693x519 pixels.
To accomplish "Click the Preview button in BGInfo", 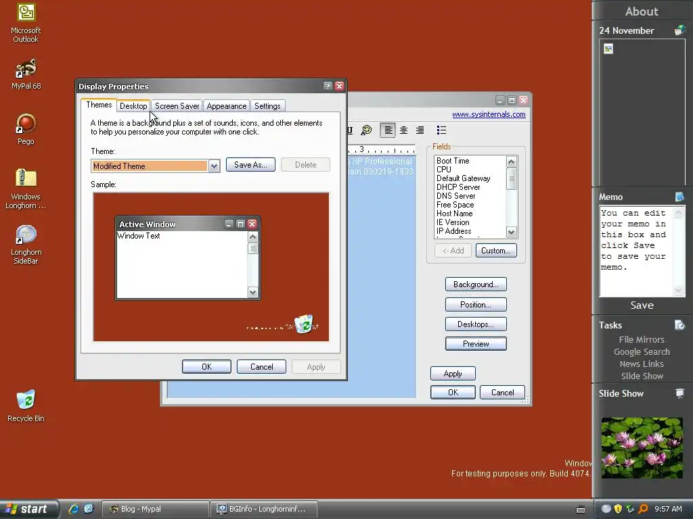I will click(476, 344).
